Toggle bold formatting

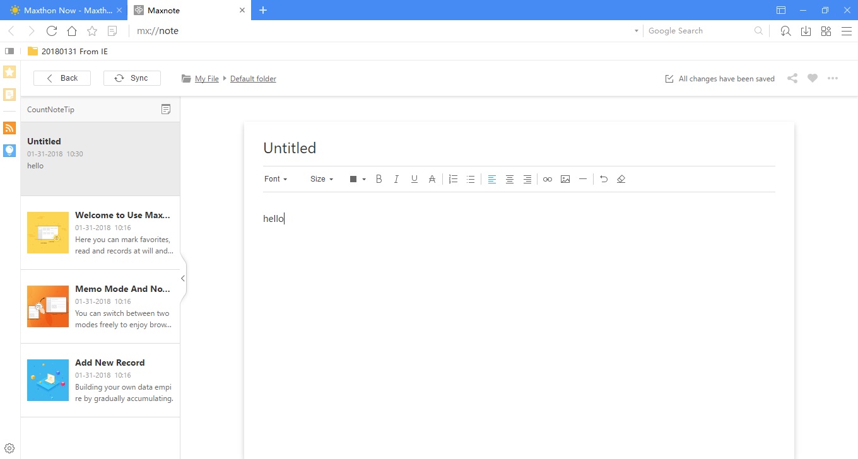(379, 179)
